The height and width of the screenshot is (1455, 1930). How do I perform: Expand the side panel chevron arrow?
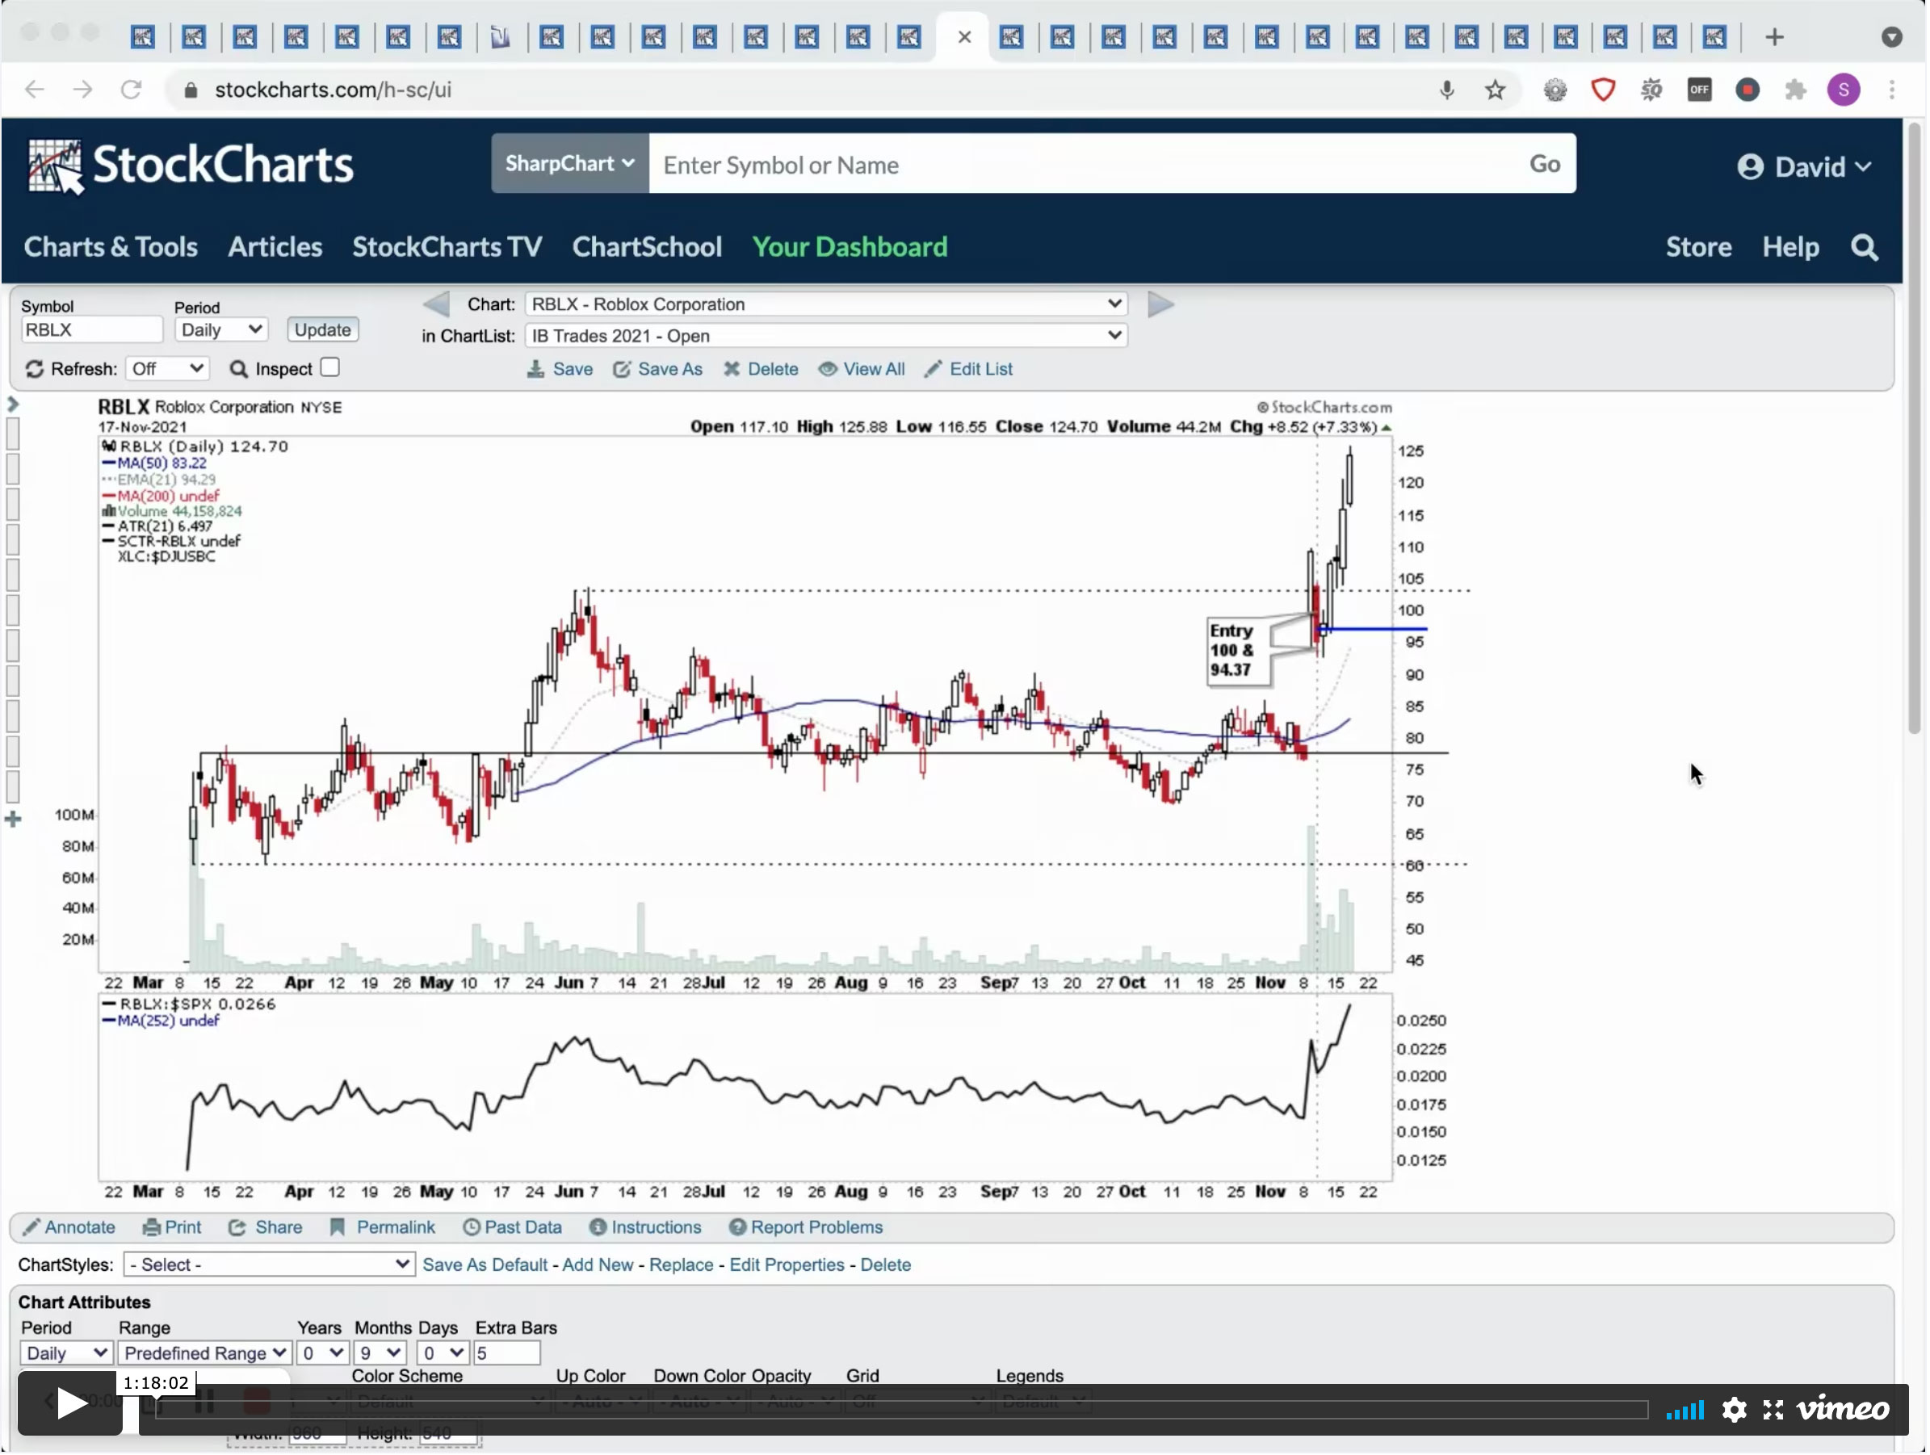tap(13, 405)
